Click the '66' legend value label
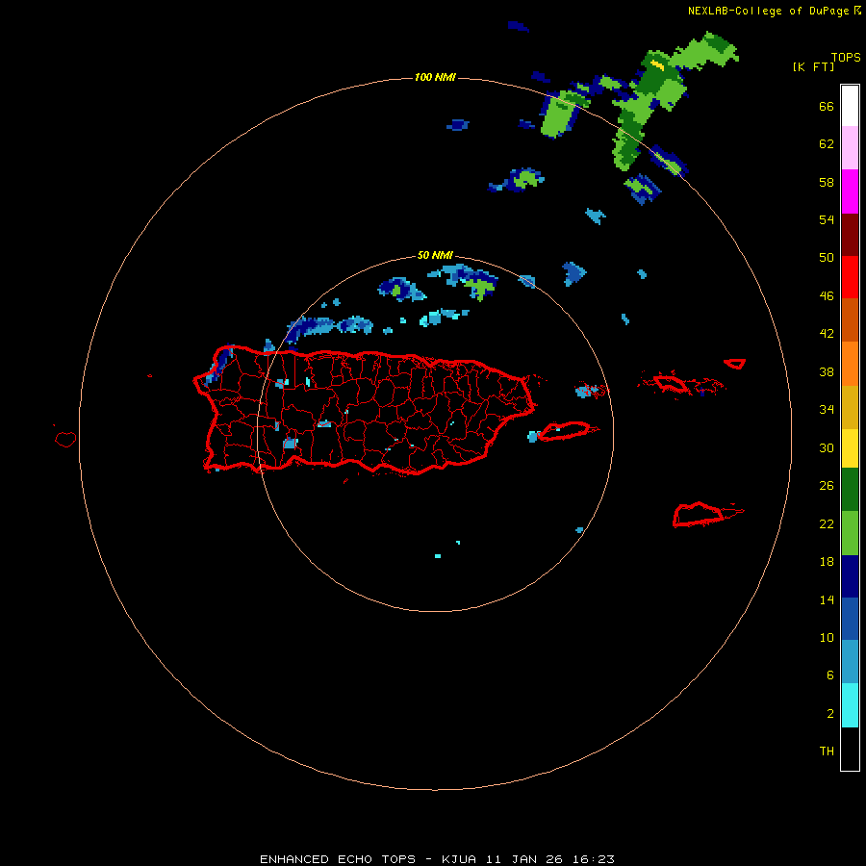Viewport: 866px width, 866px height. coord(827,107)
